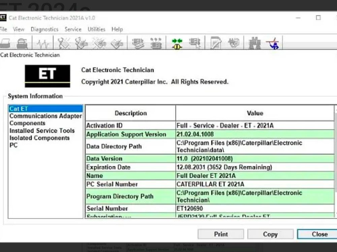Open the Status Tool waveform icon

[x=43, y=44]
